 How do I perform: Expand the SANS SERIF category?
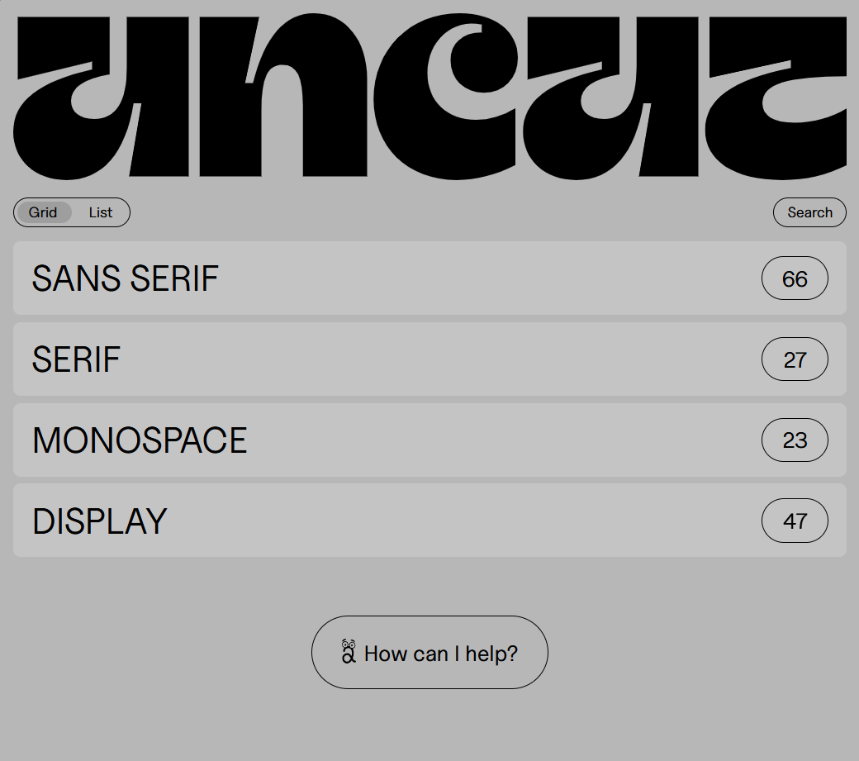(x=429, y=278)
